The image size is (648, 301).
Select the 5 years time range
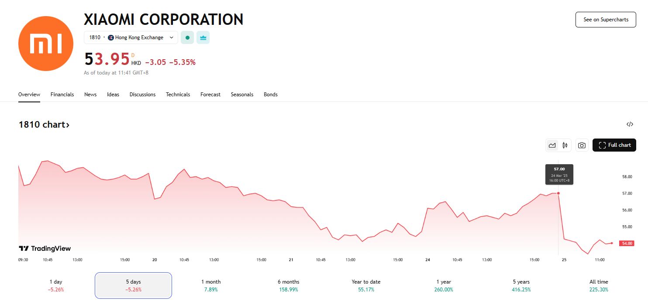click(x=521, y=285)
